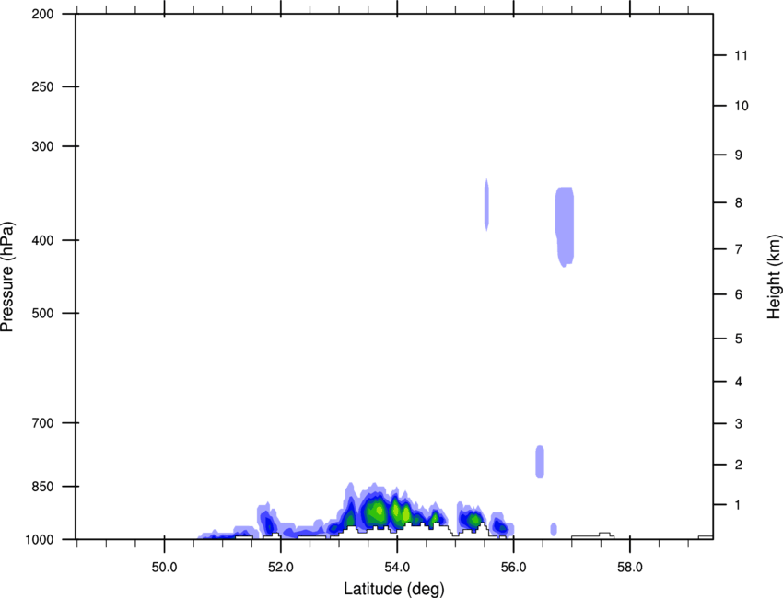Click the 300 pressure tick label
783x598 pixels.
42,146
